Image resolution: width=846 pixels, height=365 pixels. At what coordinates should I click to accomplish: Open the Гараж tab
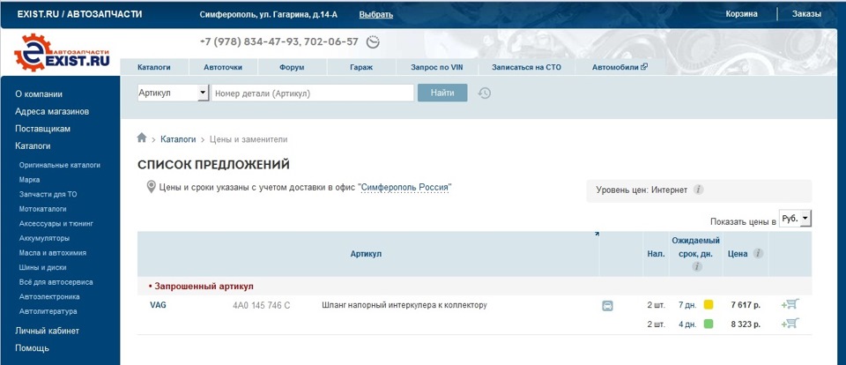pos(361,68)
